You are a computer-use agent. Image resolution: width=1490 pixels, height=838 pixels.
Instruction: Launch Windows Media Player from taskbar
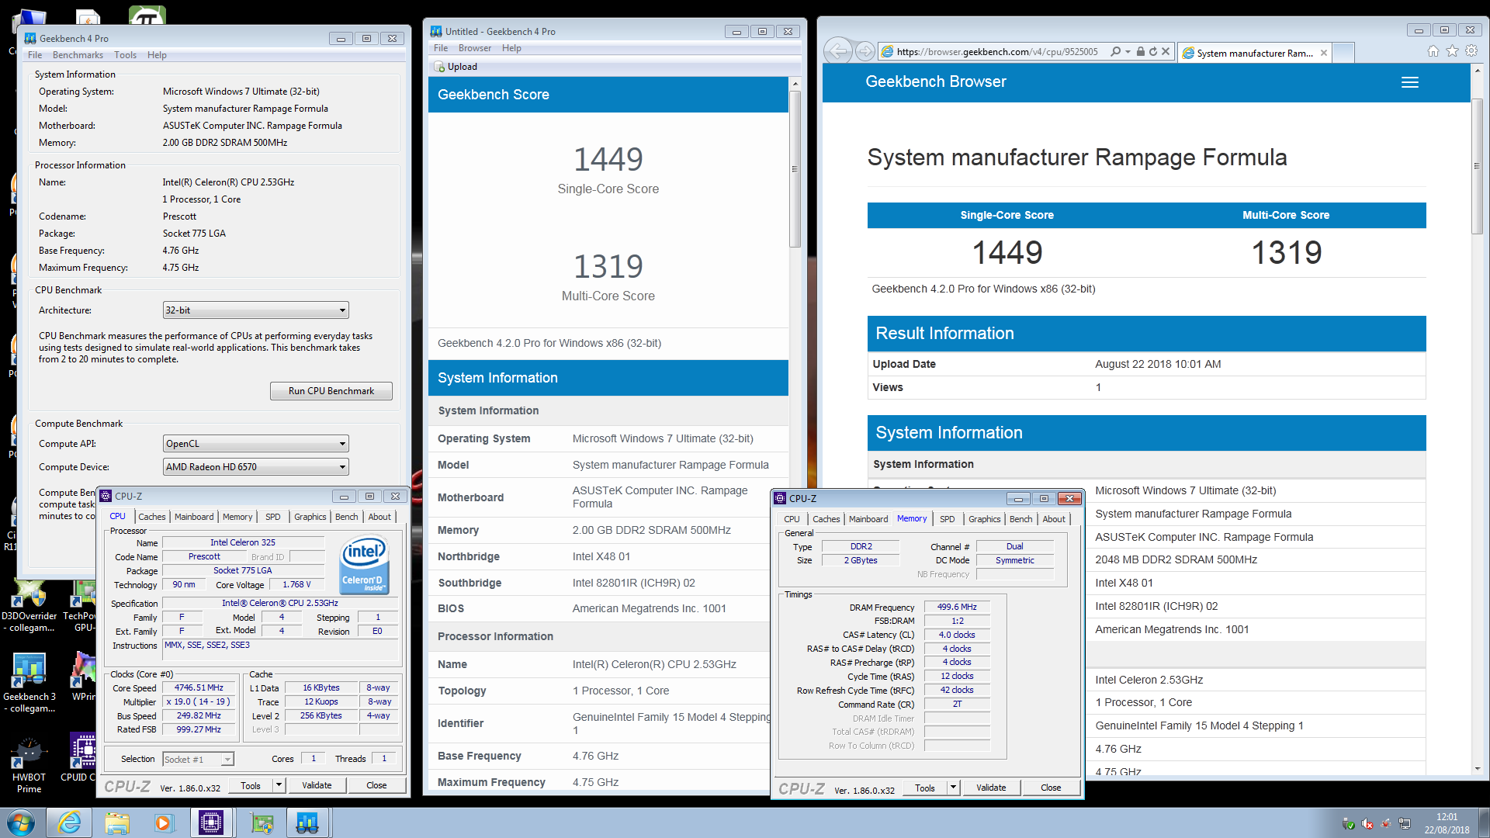point(164,822)
